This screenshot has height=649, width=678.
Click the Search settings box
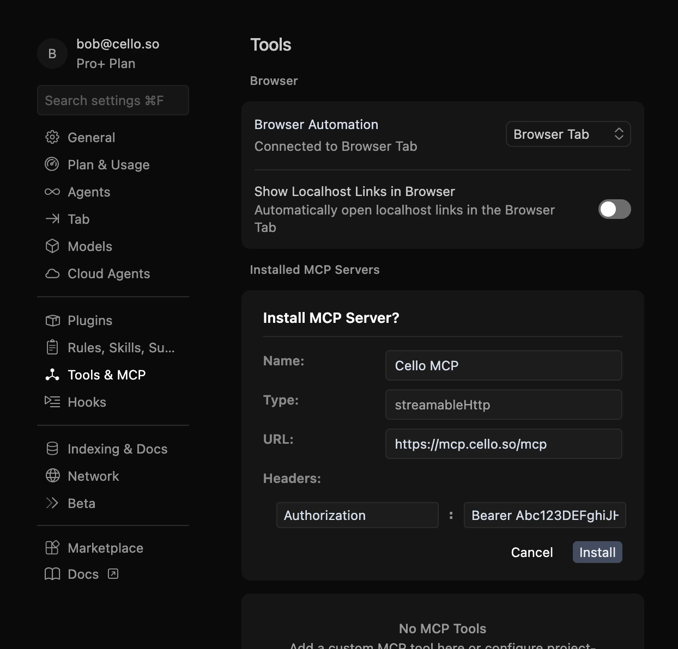(x=113, y=100)
